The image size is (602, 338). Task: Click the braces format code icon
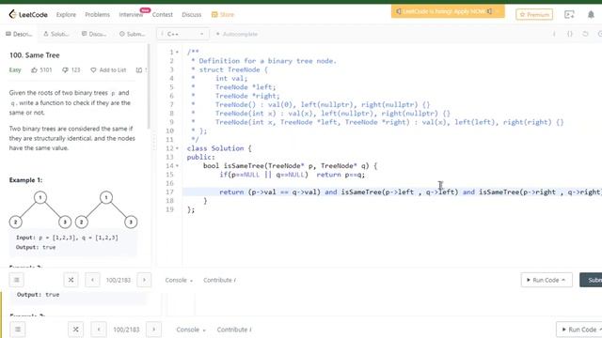tap(570, 34)
